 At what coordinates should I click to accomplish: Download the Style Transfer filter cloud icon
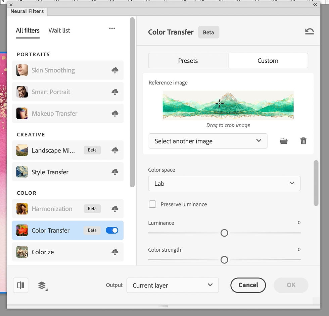coord(115,172)
